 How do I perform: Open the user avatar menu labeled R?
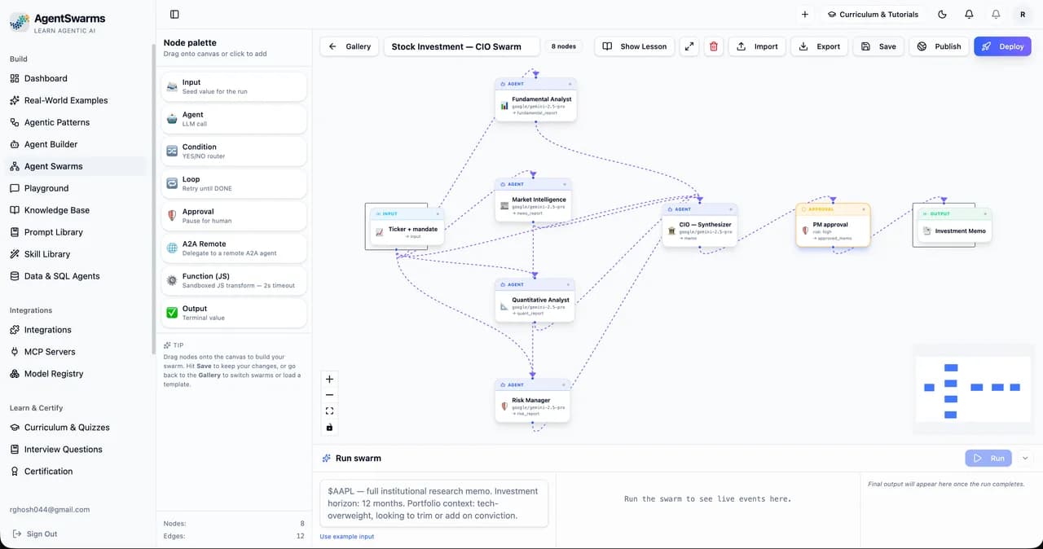[x=1023, y=14]
